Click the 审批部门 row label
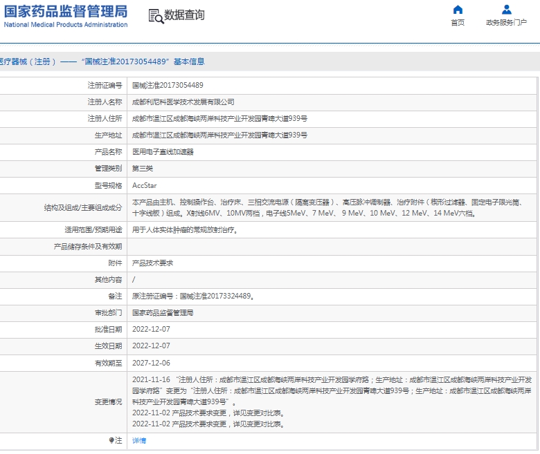The width and height of the screenshot is (540, 454). click(x=108, y=313)
